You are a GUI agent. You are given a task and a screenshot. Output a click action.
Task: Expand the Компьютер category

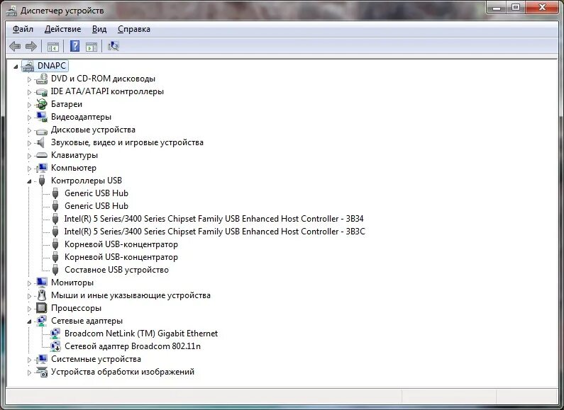(x=30, y=169)
